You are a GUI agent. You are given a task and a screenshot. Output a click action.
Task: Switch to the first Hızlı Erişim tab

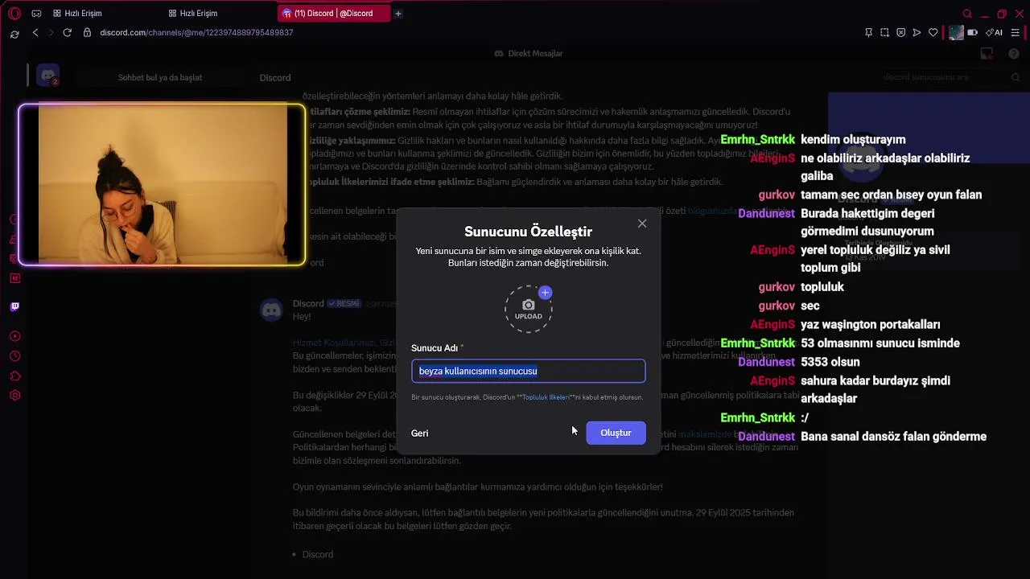[77, 14]
